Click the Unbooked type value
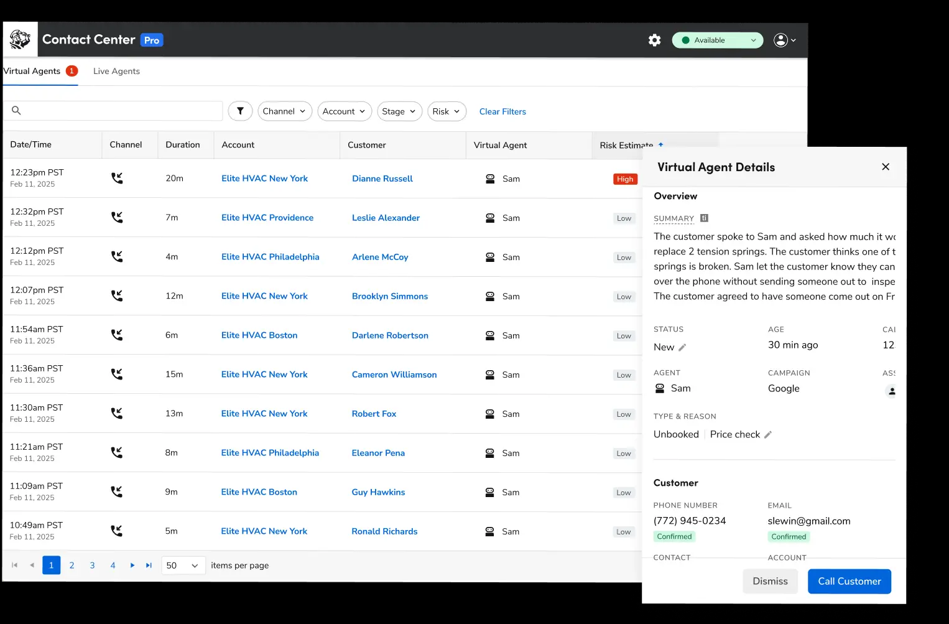 click(676, 434)
